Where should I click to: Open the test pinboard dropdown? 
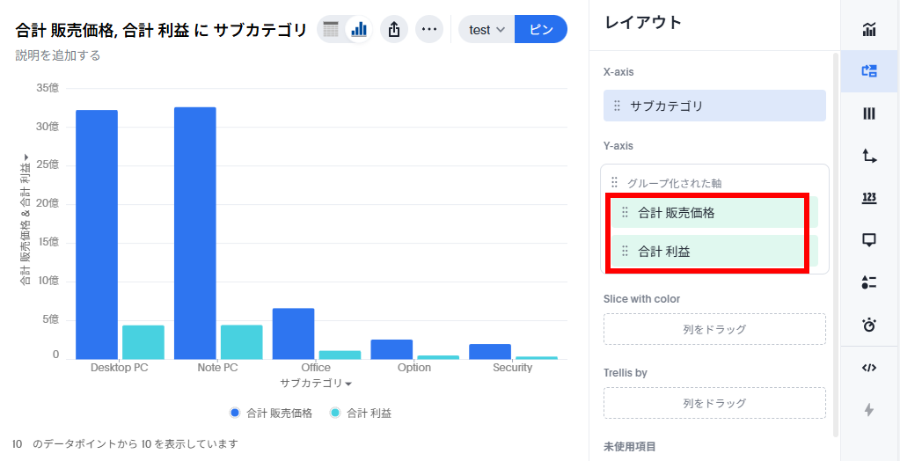(487, 29)
